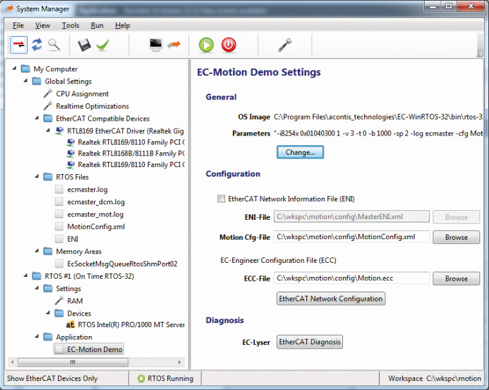Screen dimensions: 489x390
Task: Select ecmaster.log in the tree
Action: (x=88, y=190)
